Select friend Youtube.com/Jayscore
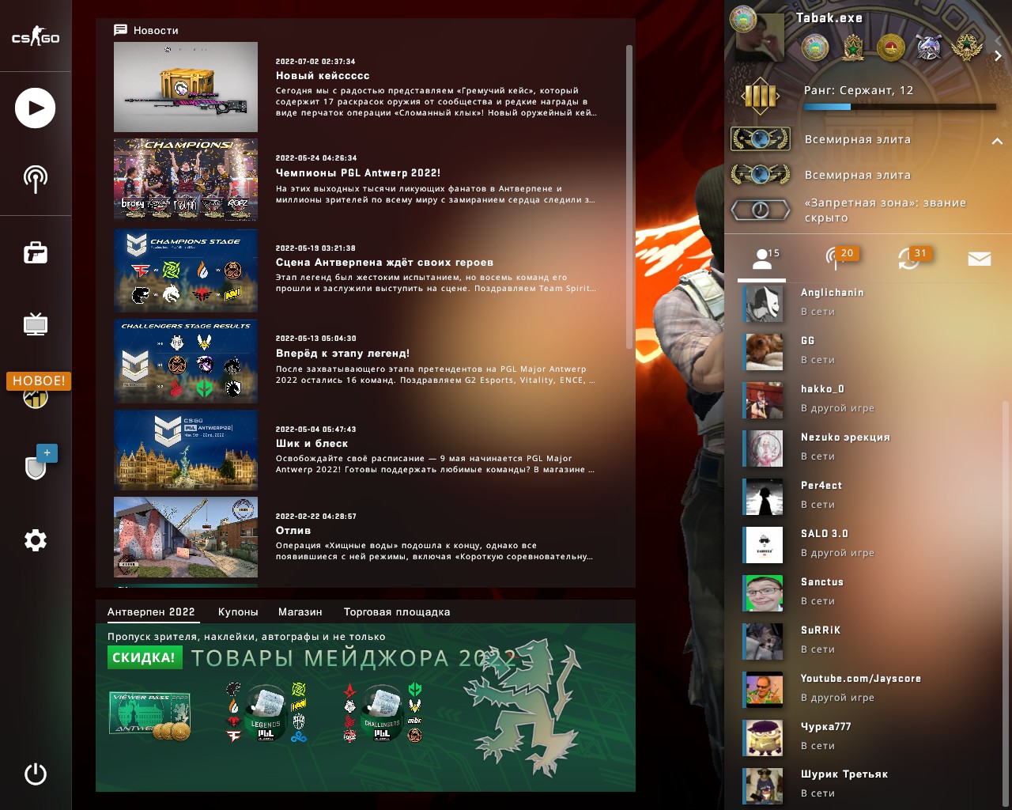1012x810 pixels. (870, 689)
